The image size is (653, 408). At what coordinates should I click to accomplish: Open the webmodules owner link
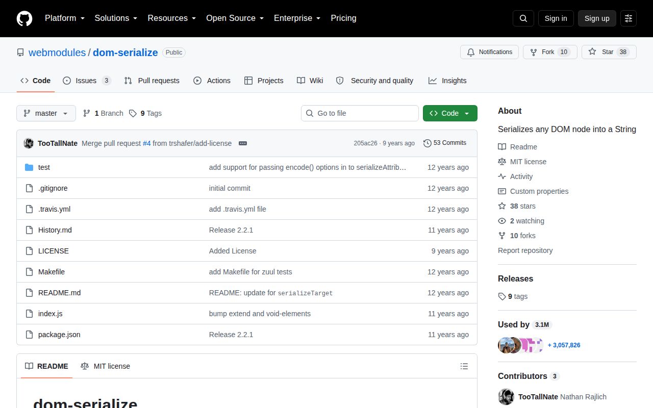click(57, 53)
